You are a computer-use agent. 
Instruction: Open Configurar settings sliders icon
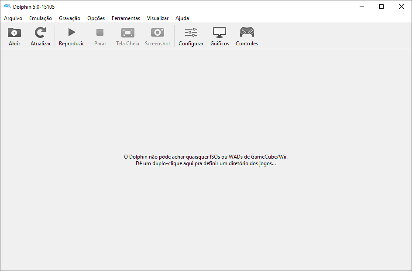191,32
